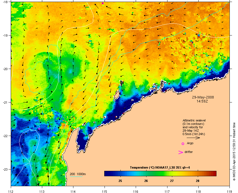Click the latitude axis label -21
This screenshot has width=238, height=193.
point(5,102)
